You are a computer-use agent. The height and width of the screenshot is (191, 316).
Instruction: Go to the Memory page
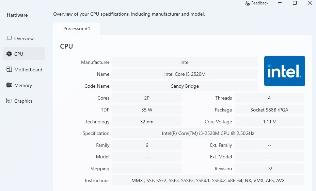tap(24, 85)
